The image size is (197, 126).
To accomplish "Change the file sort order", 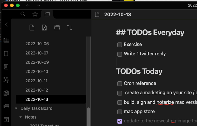I will [69, 28].
